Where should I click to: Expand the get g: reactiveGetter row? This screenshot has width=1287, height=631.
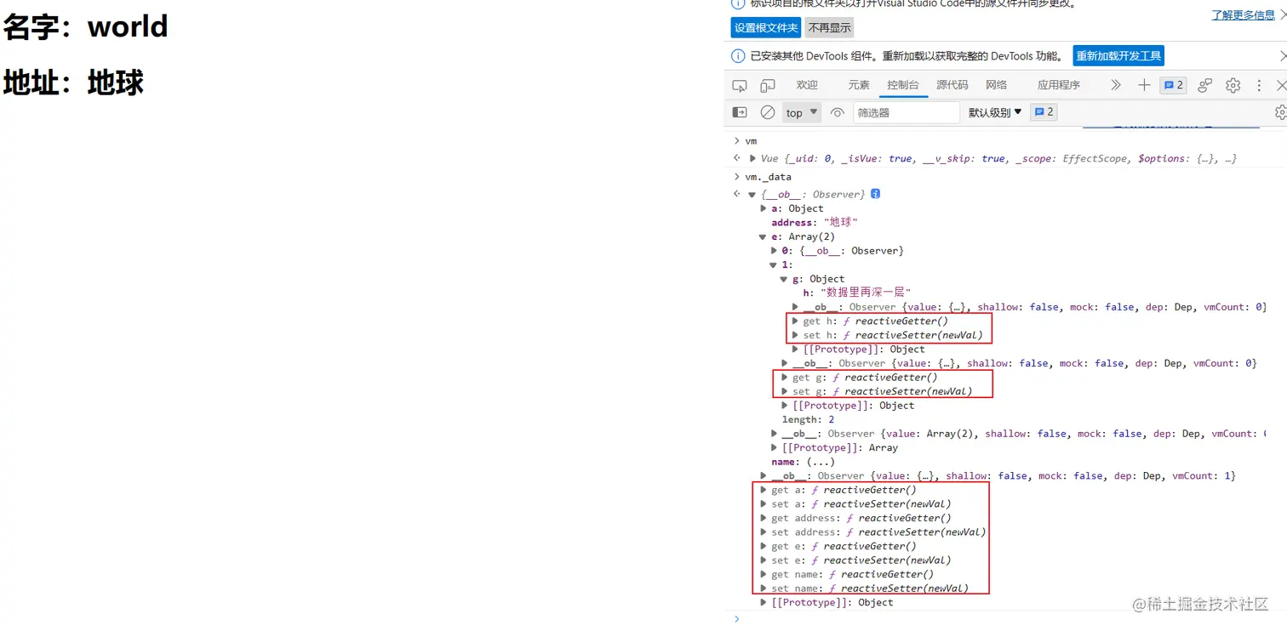pos(785,378)
